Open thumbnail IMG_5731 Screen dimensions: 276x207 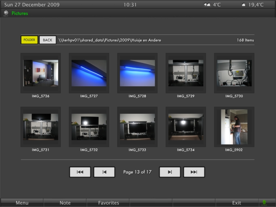[x=41, y=127]
